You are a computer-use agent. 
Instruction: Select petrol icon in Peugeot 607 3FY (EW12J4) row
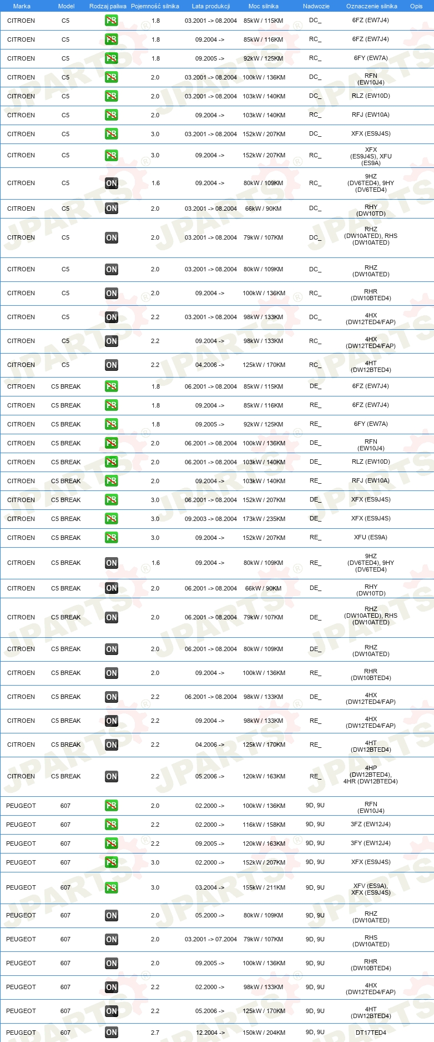click(x=112, y=843)
